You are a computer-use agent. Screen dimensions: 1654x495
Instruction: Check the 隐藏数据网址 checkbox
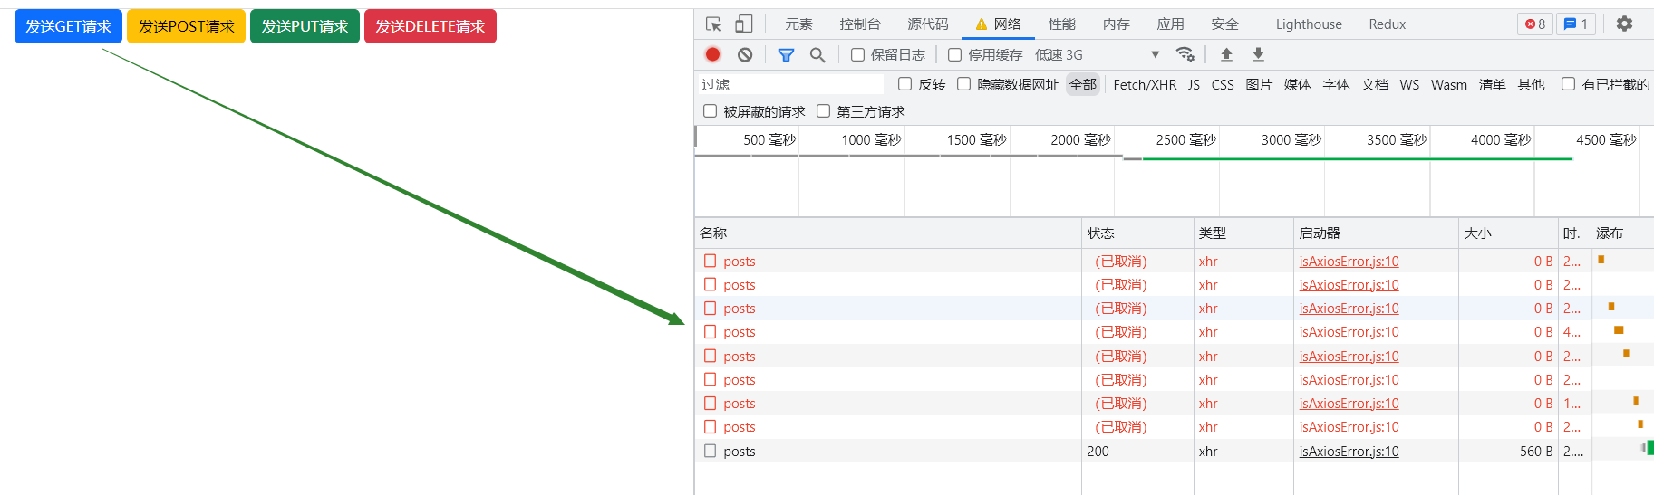coord(963,84)
